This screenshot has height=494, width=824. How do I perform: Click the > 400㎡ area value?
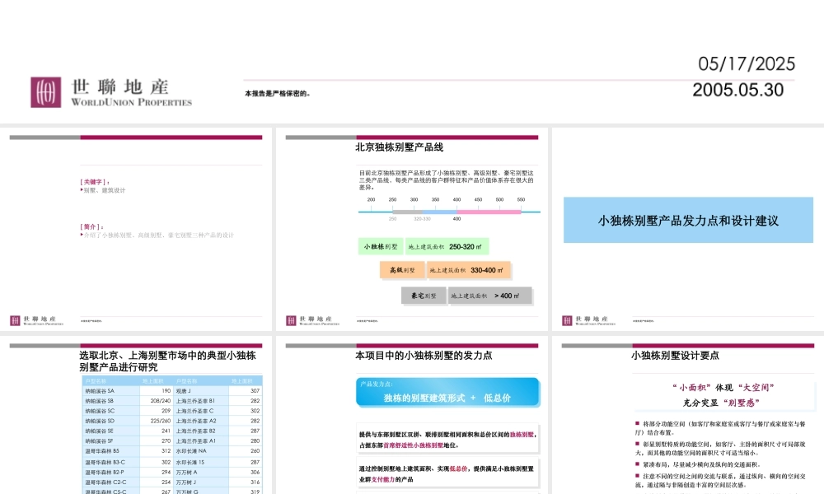click(x=507, y=296)
